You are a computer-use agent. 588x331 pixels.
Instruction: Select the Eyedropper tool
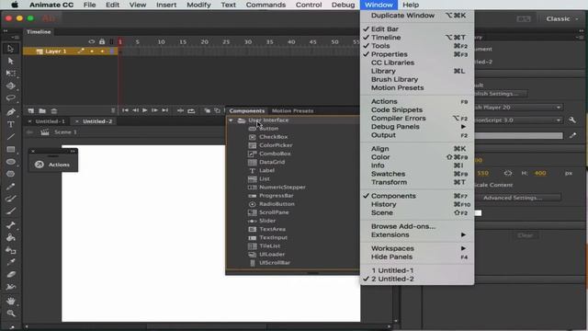(x=10, y=262)
